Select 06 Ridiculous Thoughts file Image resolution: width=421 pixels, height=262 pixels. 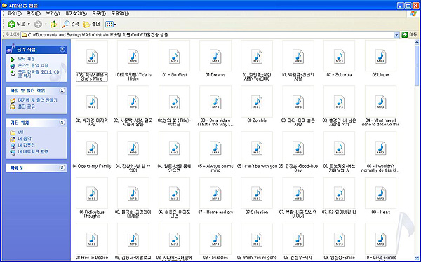point(92,198)
